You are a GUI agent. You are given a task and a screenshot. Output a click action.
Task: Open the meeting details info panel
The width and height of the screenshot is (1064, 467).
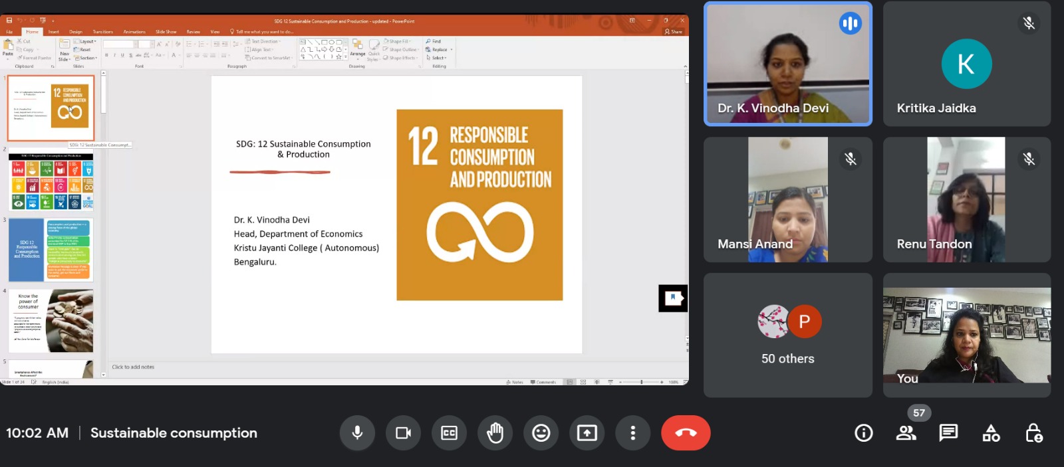coord(863,433)
